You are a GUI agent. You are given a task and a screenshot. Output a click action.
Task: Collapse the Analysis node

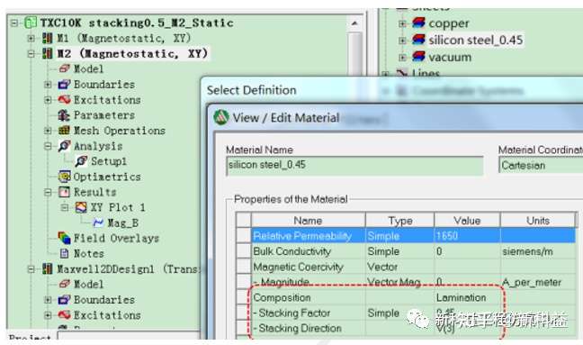click(48, 146)
